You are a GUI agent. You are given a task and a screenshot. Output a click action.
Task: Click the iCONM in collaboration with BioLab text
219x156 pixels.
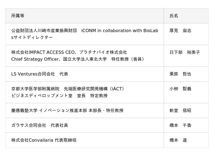120,31
